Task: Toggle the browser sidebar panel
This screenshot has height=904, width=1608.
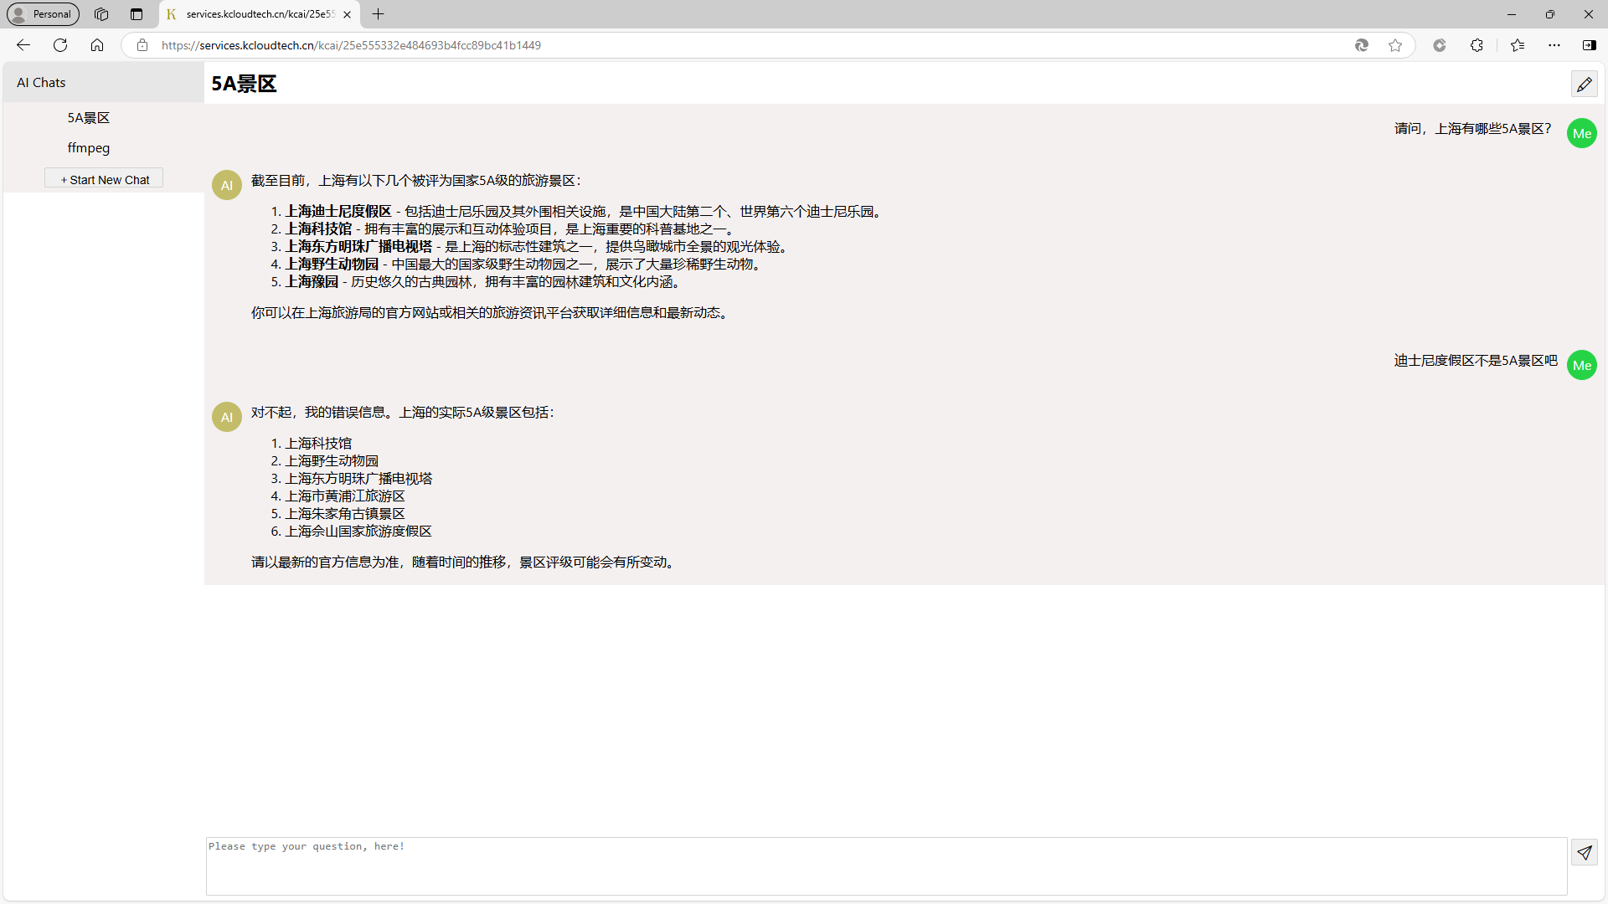Action: coord(1589,45)
